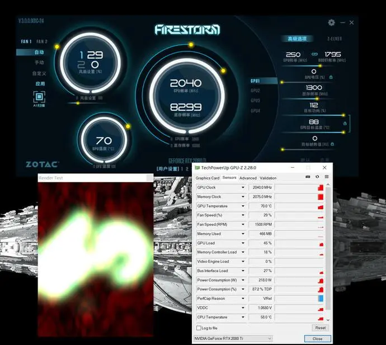Select the FAN 2 tab
Viewport: 386px width, 345px height.
[x=42, y=41]
